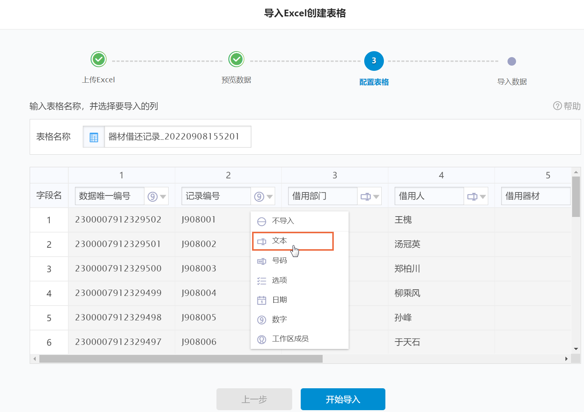584x412 pixels.
Task: Edit the 表格名称 input field
Action: pos(177,137)
